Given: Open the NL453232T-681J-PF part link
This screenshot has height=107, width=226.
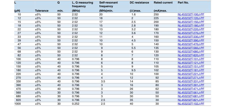Looking at the screenshot, I should (x=191, y=96).
